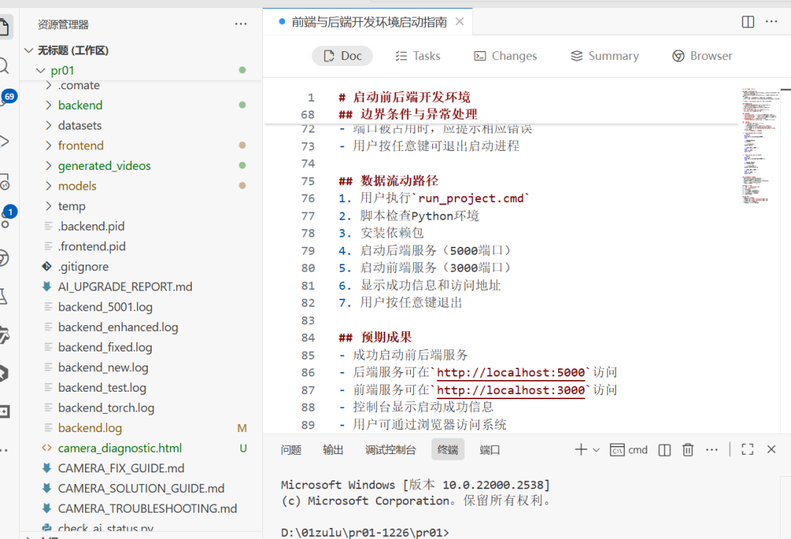Expand the models folder
The image size is (791, 539).
[141, 185]
